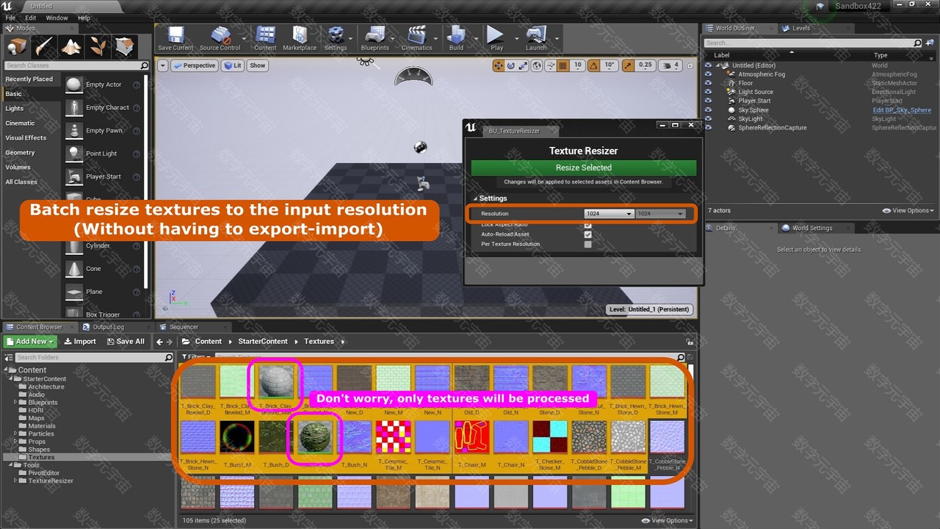Click content browser back arrow

coord(160,342)
